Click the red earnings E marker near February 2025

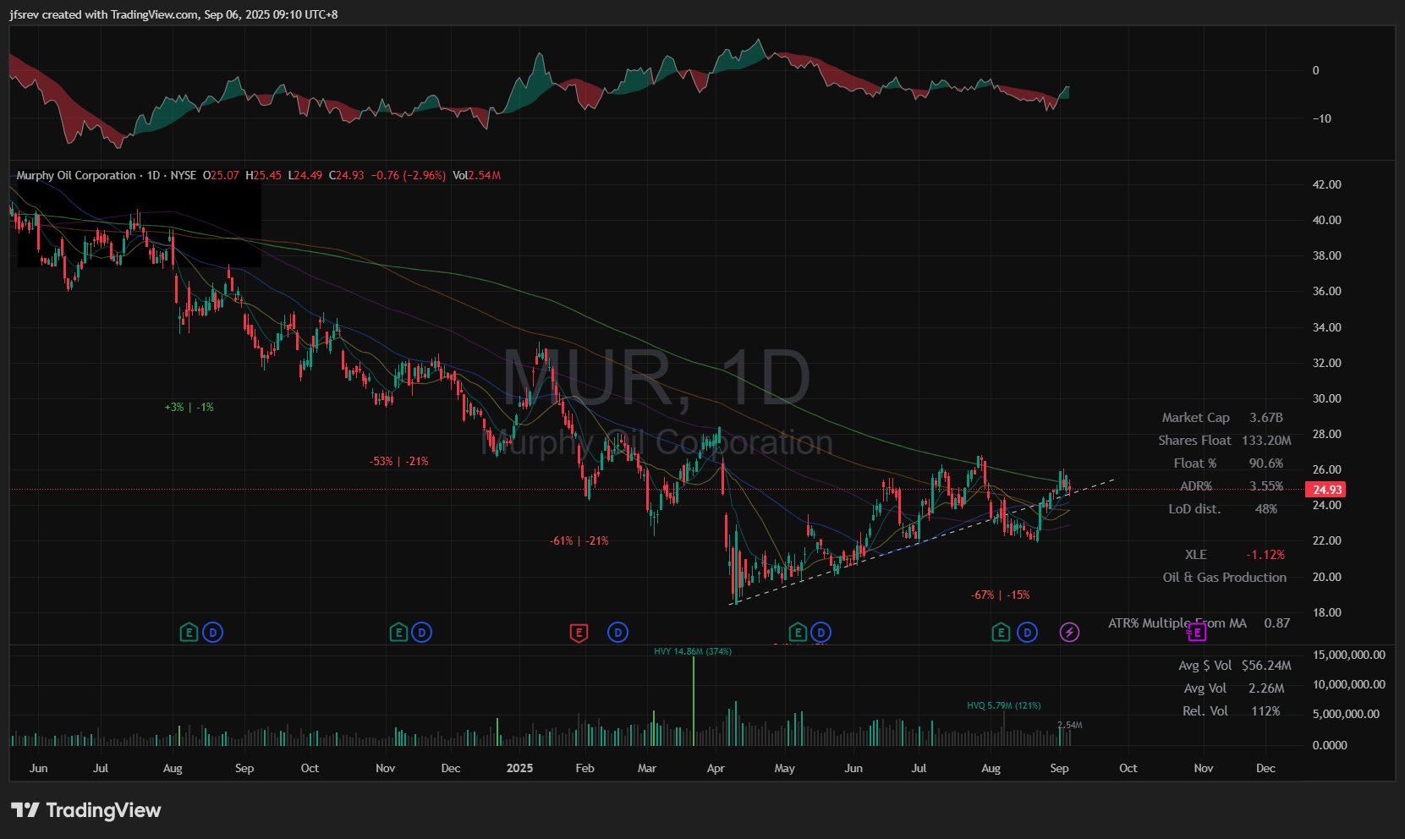pos(579,632)
